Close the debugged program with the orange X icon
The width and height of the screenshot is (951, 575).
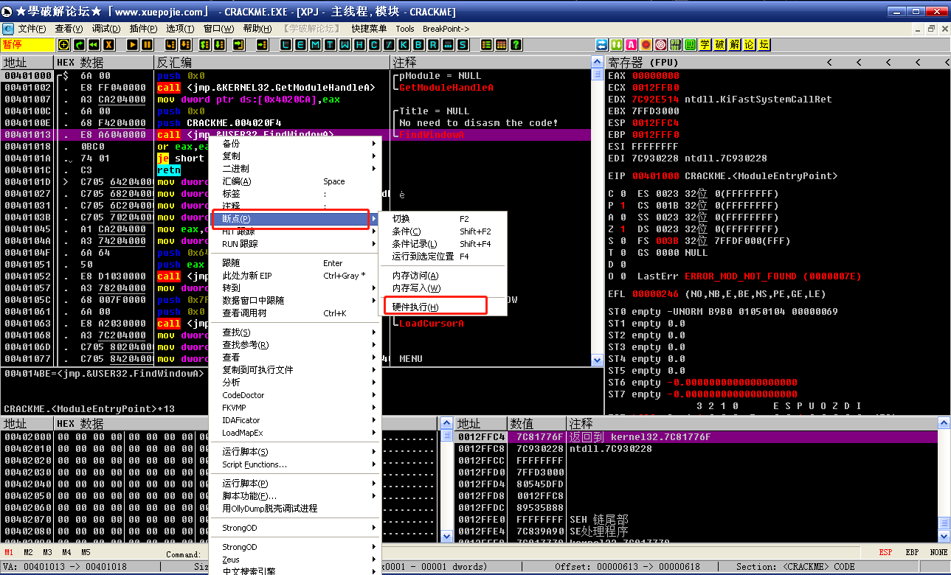click(x=108, y=45)
